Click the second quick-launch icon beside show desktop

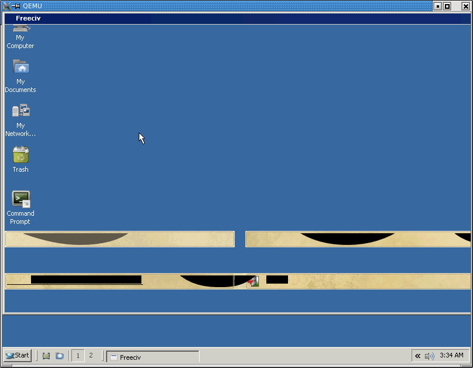[x=60, y=356]
